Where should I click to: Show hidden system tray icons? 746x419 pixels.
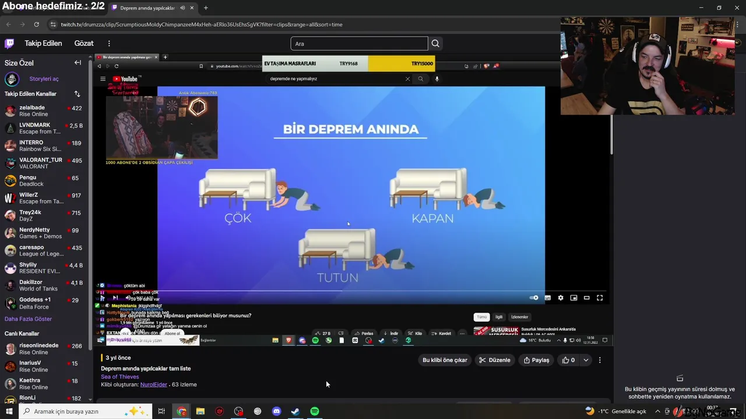pyautogui.click(x=657, y=411)
